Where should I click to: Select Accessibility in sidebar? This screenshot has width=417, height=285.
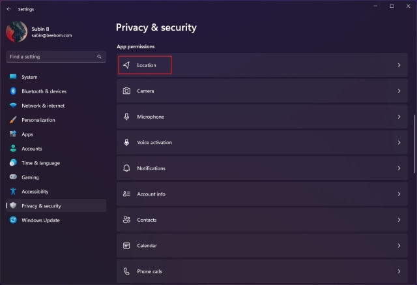(56, 191)
